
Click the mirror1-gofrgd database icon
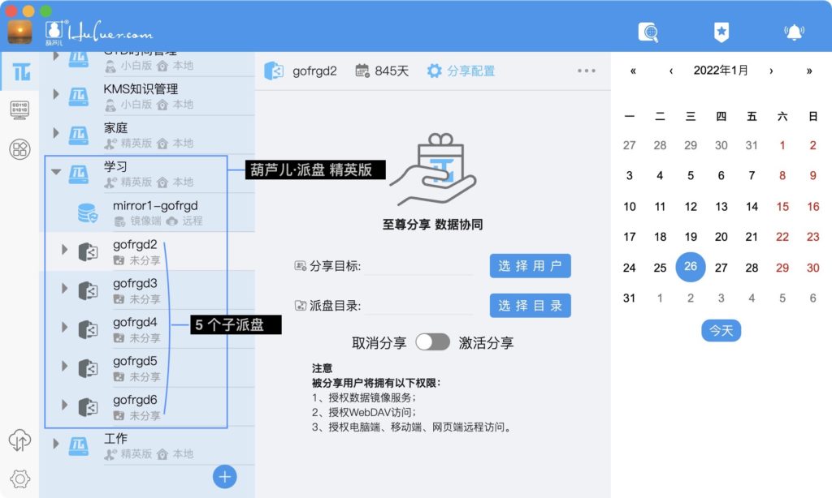[x=88, y=213]
